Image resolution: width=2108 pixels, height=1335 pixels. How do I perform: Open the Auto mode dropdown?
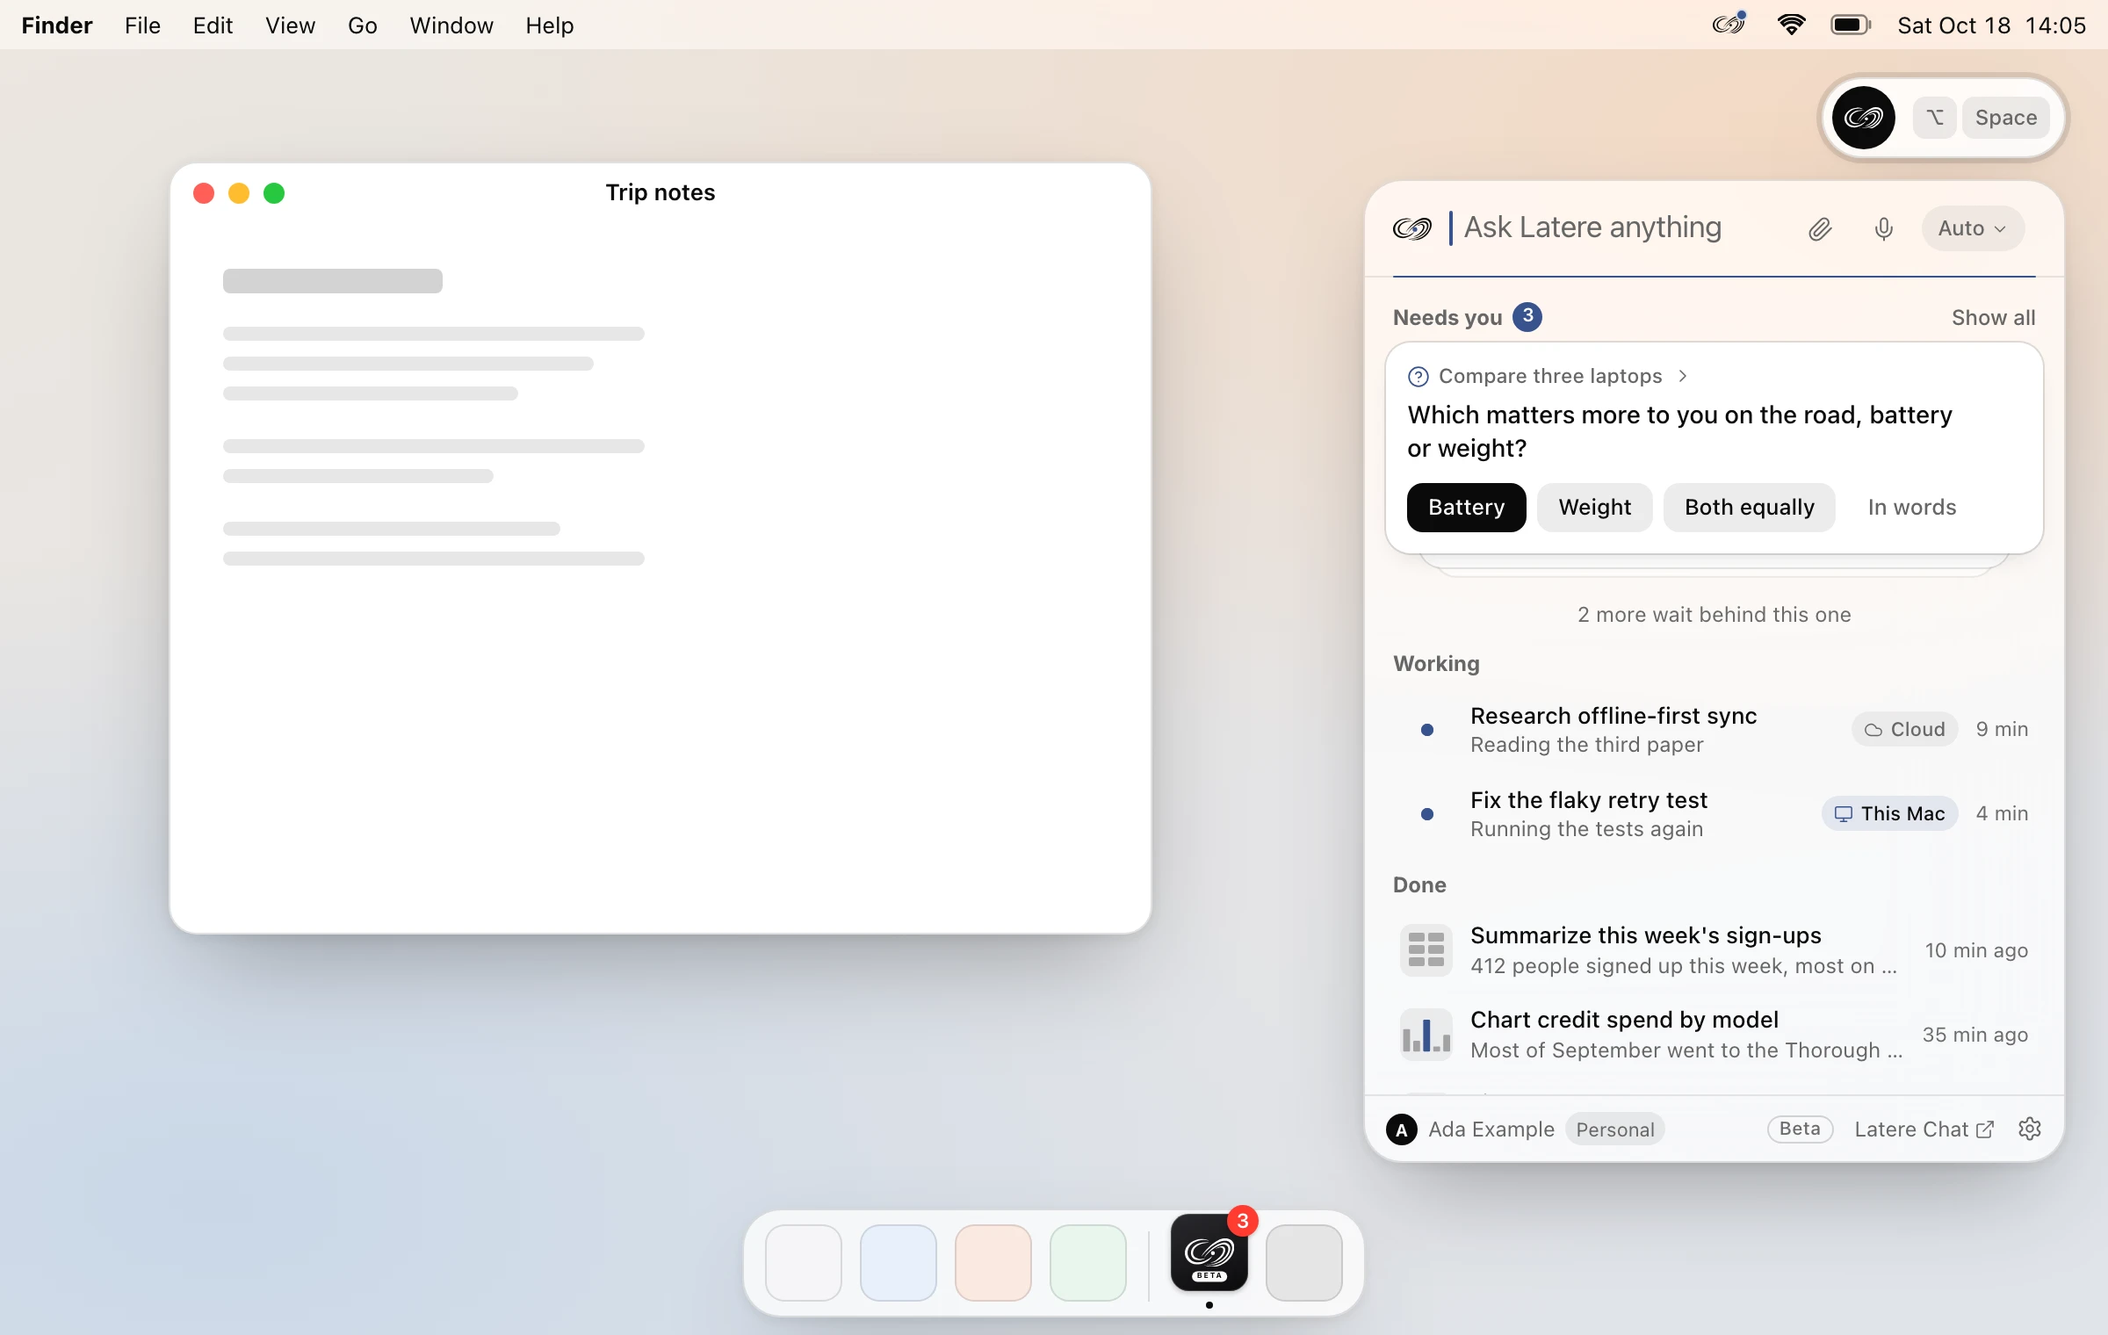click(x=1973, y=228)
